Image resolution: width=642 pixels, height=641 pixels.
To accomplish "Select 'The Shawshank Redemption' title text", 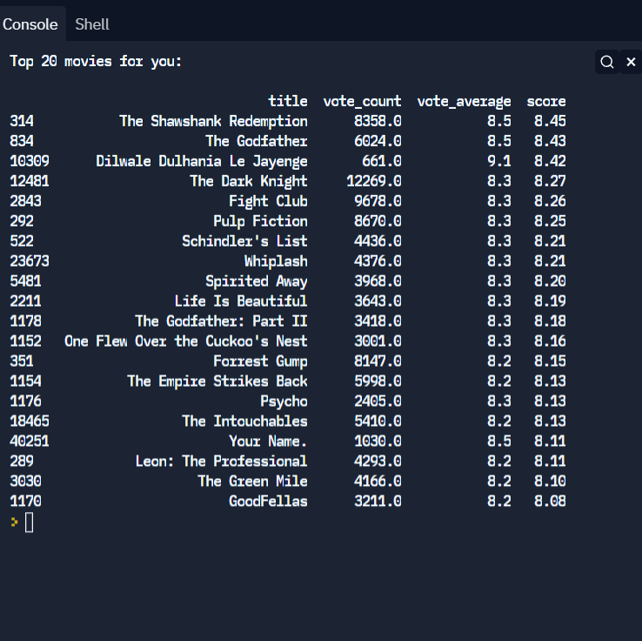I will click(x=213, y=121).
